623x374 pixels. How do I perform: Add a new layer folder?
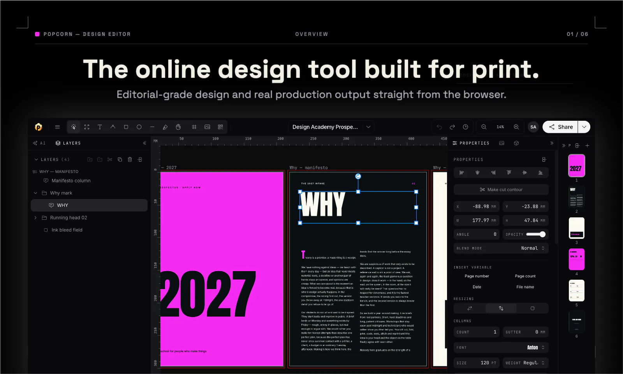[x=90, y=159]
